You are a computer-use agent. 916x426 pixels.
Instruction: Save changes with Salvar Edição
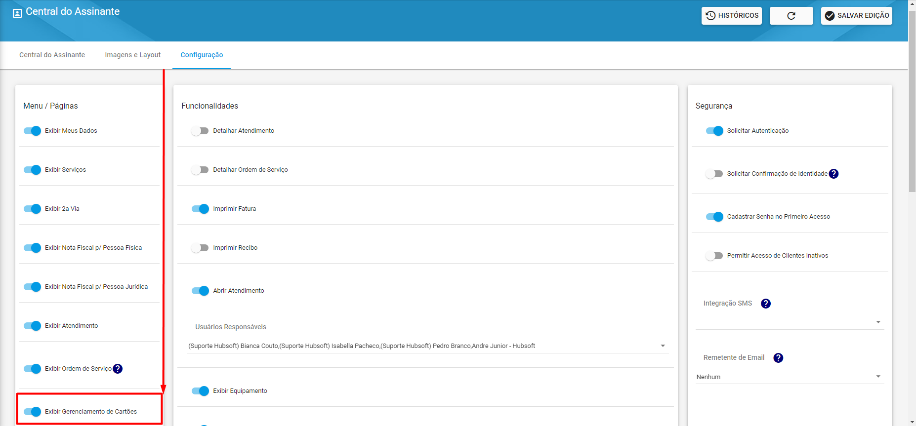(856, 16)
